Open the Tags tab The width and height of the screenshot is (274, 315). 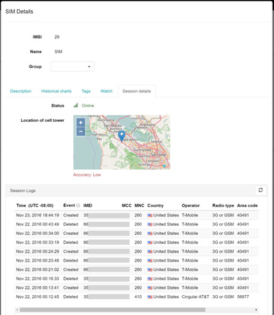coord(86,91)
